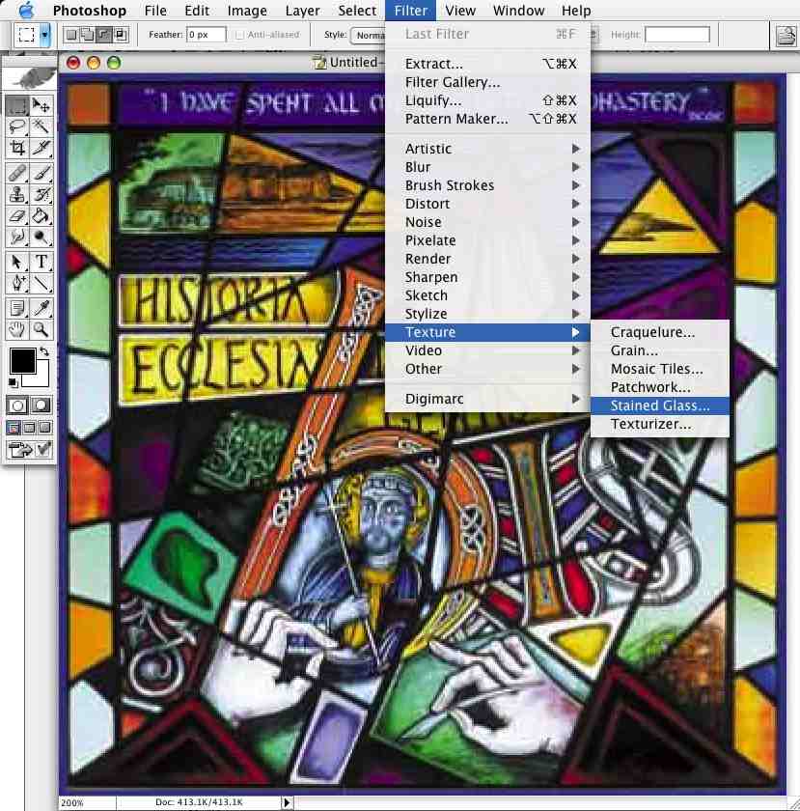Viewport: 800px width, 811px height.
Task: Expand the Render filter submenu
Action: coord(487,259)
